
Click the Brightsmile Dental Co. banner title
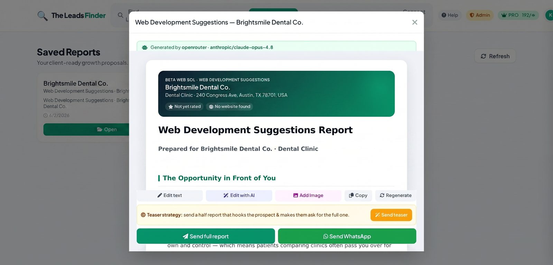point(198,88)
